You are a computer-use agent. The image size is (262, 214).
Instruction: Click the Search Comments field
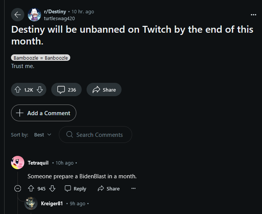pyautogui.click(x=95, y=135)
